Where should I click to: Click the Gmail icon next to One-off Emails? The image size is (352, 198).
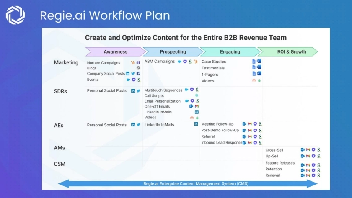tap(197, 106)
